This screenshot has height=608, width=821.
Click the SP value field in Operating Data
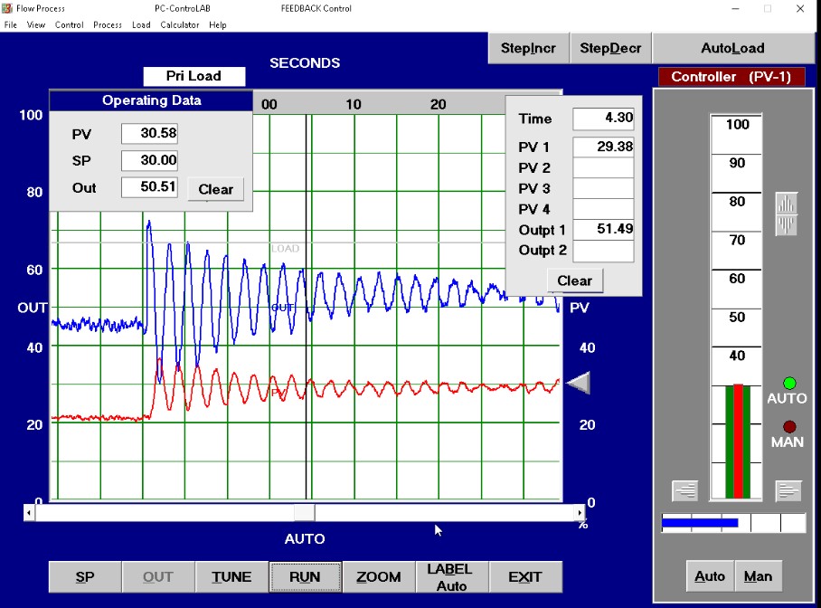pos(150,161)
